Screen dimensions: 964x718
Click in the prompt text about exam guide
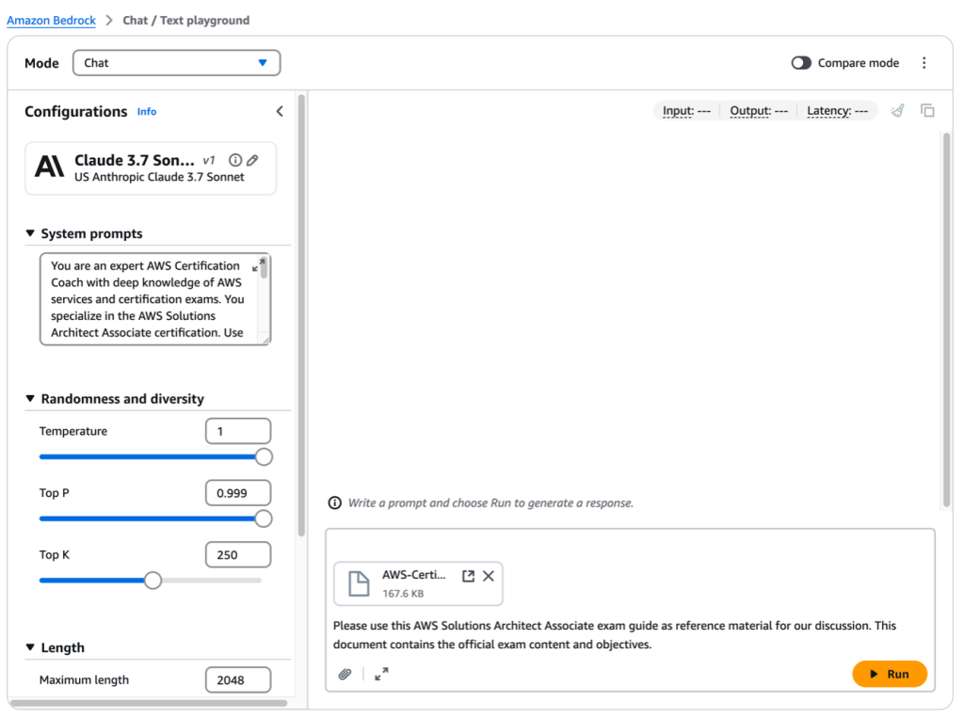pos(615,635)
